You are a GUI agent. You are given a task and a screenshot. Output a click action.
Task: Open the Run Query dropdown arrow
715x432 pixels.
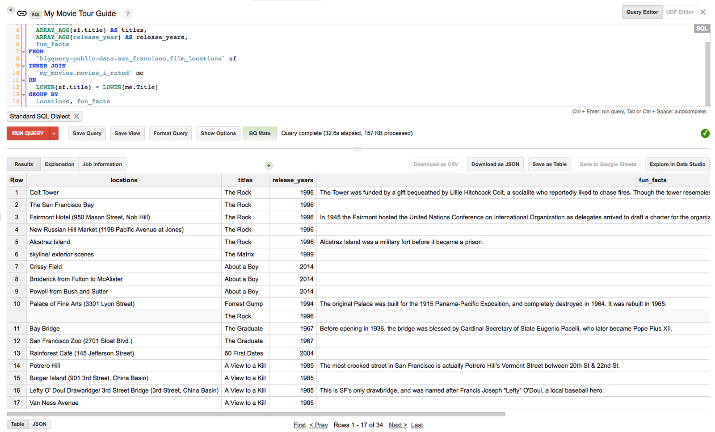[x=54, y=133]
